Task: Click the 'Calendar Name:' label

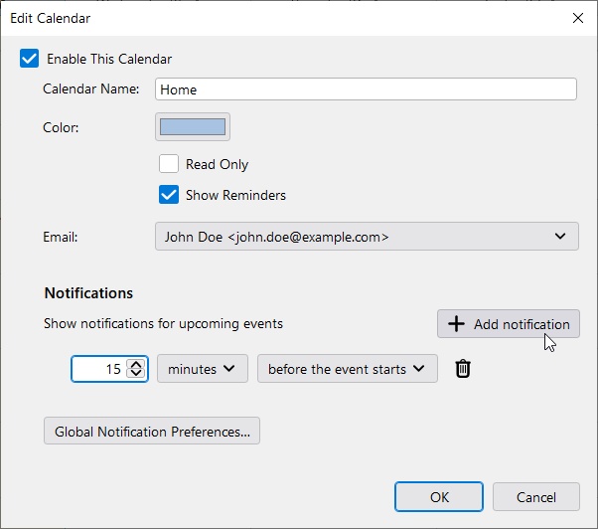Action: pos(91,88)
